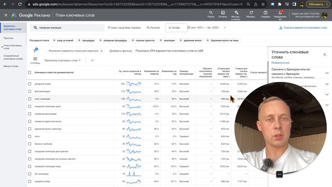
Task: Add the лазерная процедура suggestion chip
Action: pos(113,41)
